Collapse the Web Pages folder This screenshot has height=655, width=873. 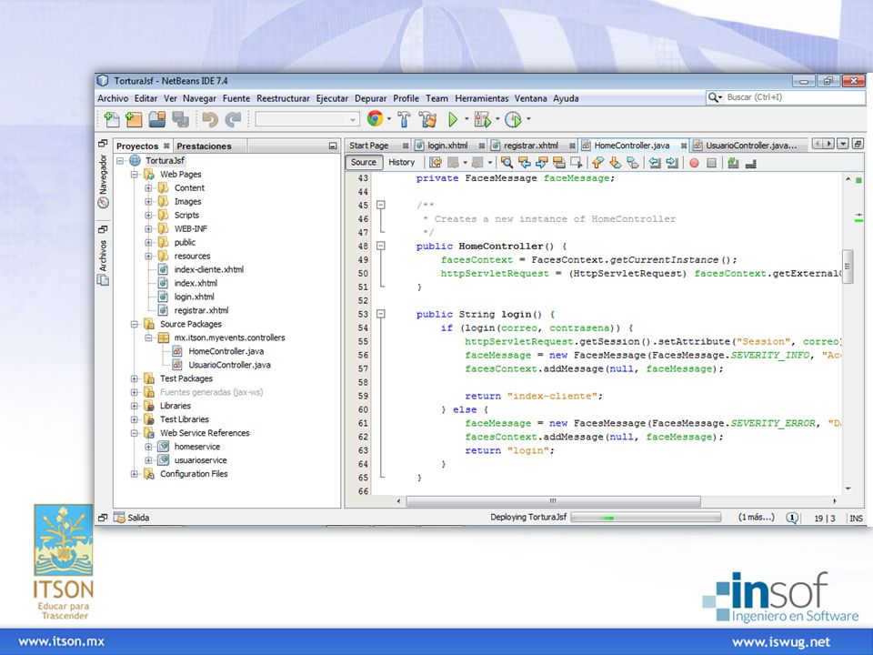(135, 175)
